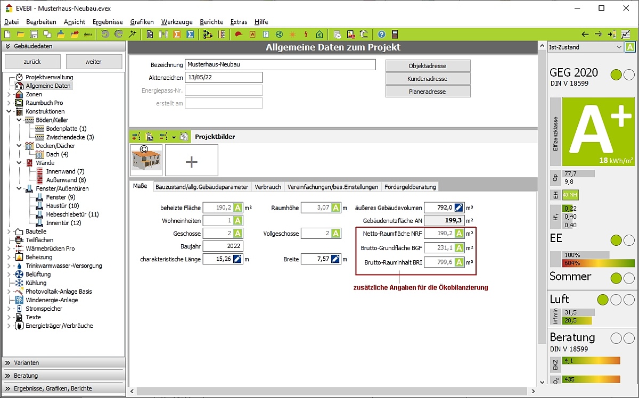Toggle automatic A for Brutto-Grundfläche BGF

pos(458,247)
